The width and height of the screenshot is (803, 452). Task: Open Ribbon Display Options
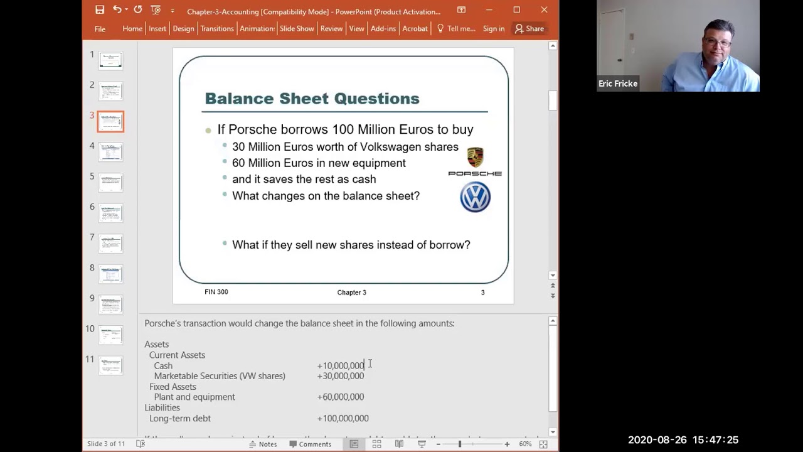461,10
